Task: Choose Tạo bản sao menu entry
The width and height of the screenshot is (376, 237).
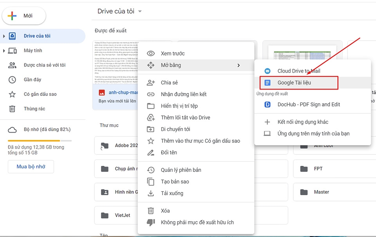Action: coord(196,182)
